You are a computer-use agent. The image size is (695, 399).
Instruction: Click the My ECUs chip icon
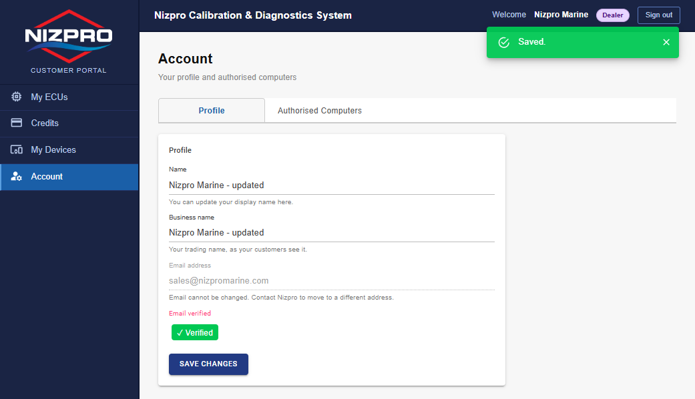coord(17,97)
